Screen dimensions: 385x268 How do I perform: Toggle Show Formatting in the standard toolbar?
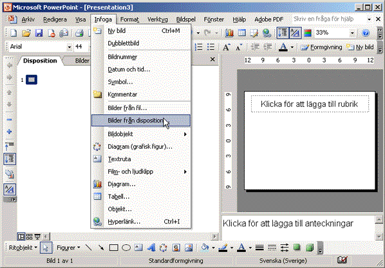pos(295,33)
